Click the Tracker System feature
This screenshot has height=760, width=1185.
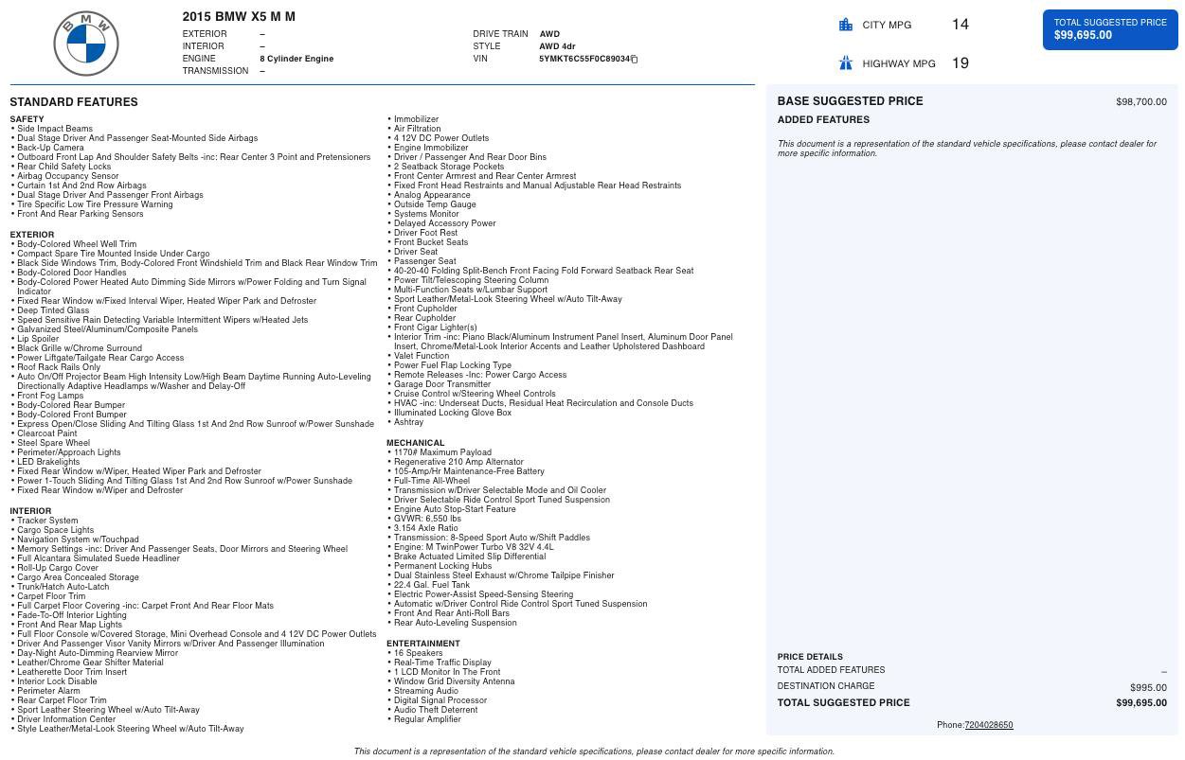click(47, 521)
